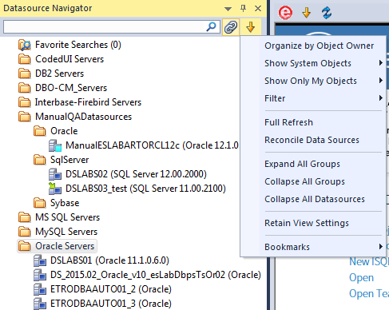This screenshot has width=389, height=310.
Task: Click ManualESLABARTORCL12c datasource icon
Action: [55, 145]
